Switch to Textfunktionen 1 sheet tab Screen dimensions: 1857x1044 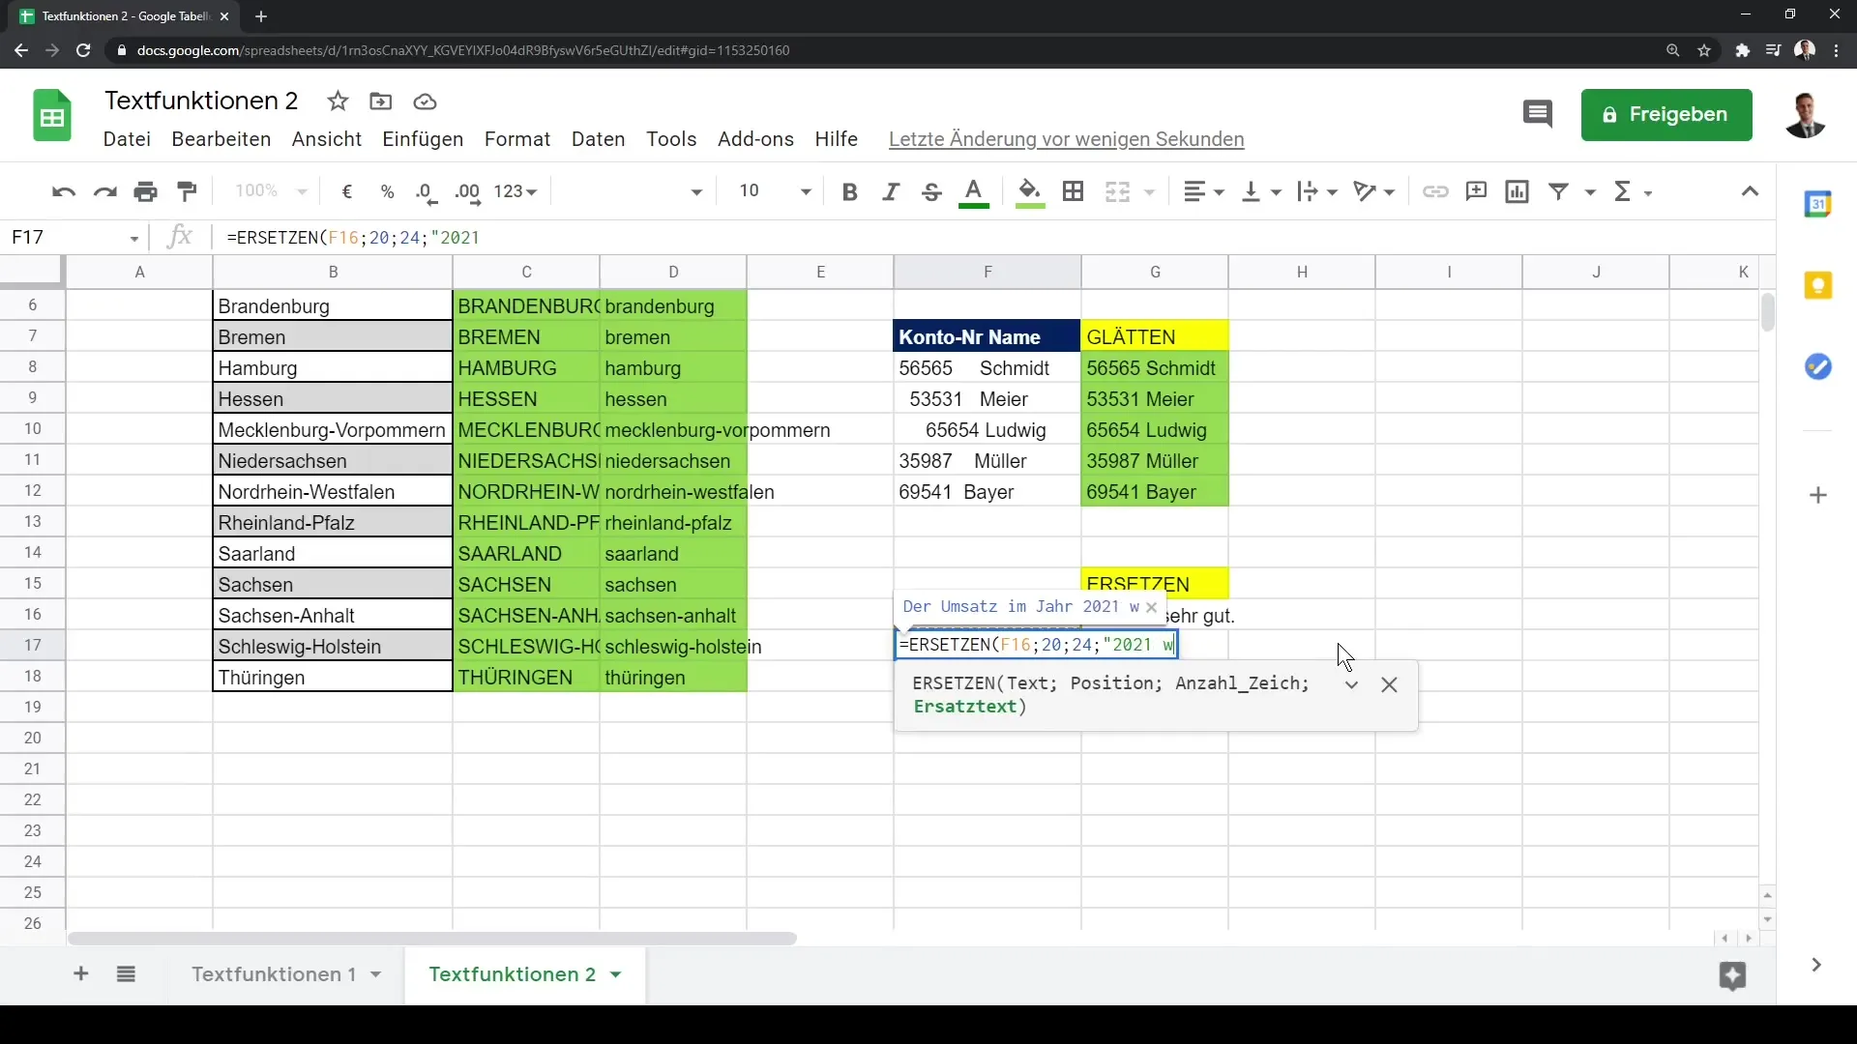[x=274, y=974]
